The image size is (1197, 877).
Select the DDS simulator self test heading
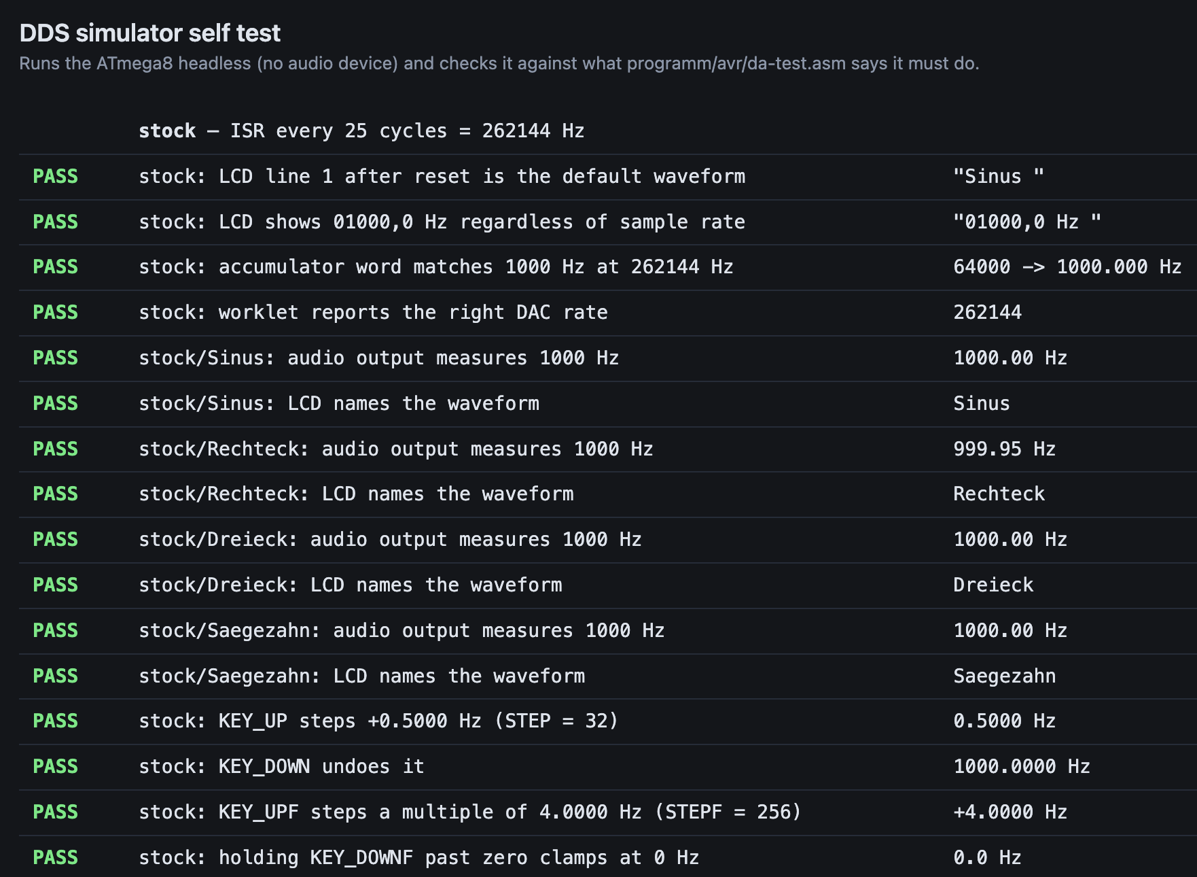149,33
